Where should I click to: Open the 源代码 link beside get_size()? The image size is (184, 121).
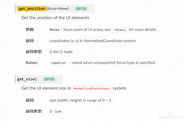49,79
